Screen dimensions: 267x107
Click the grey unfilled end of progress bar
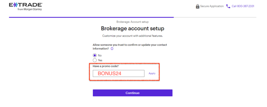pos(215,17)
